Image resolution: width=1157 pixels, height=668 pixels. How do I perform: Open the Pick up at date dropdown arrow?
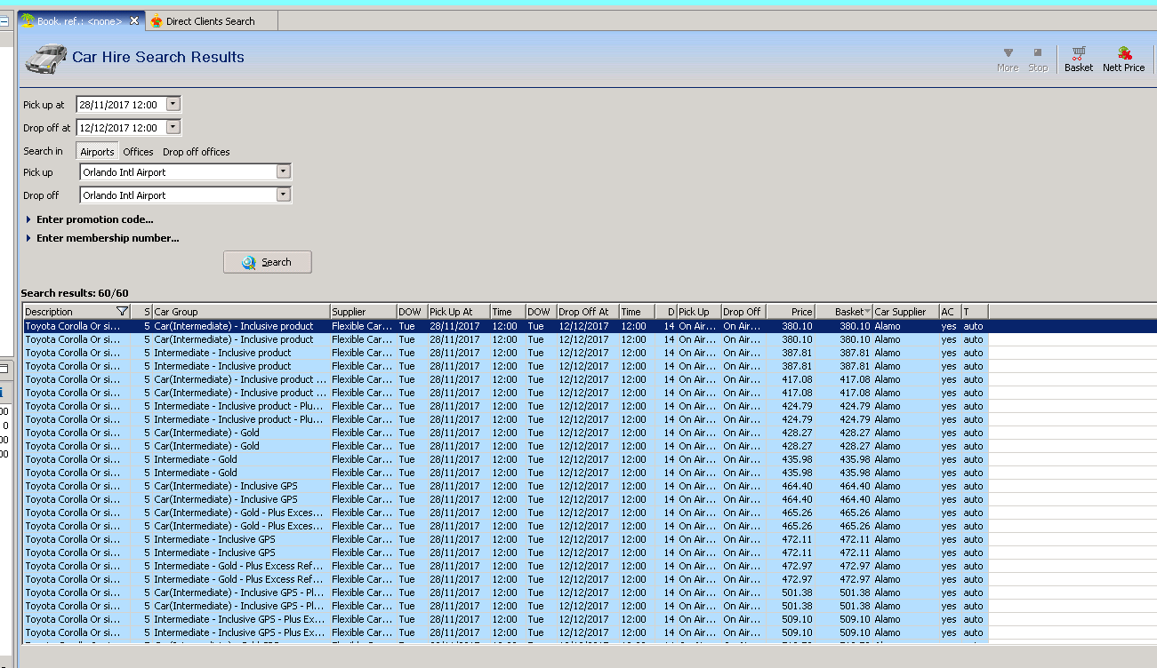(x=173, y=104)
